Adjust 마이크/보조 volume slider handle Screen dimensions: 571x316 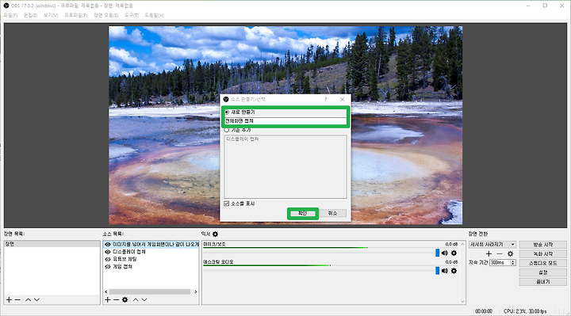[x=437, y=253]
